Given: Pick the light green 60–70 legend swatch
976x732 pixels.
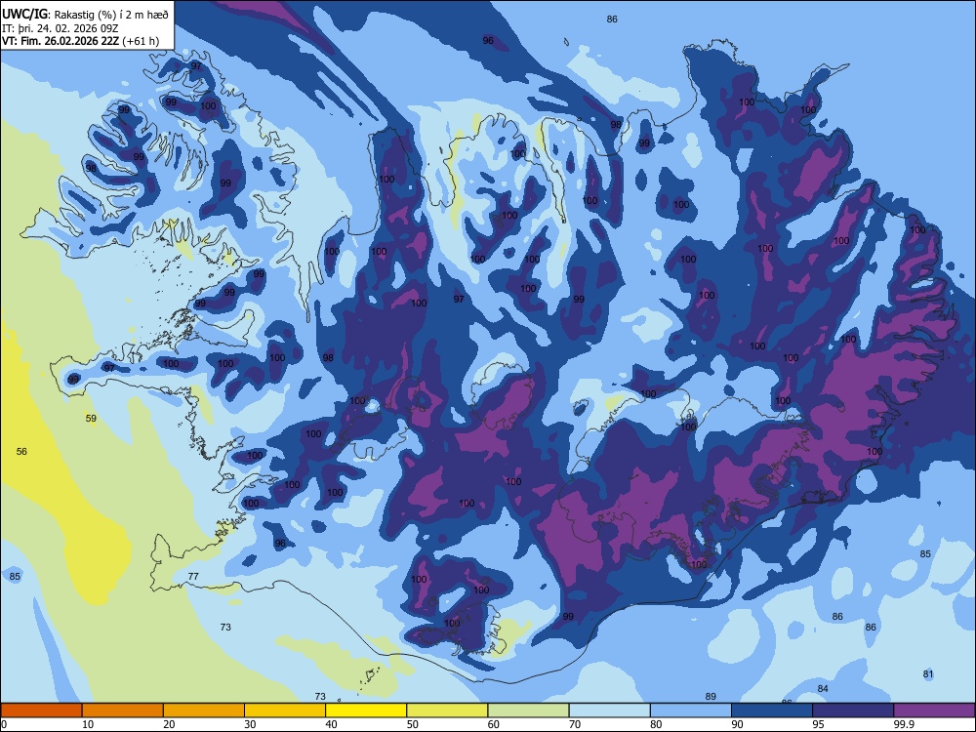Looking at the screenshot, I should click(x=528, y=711).
